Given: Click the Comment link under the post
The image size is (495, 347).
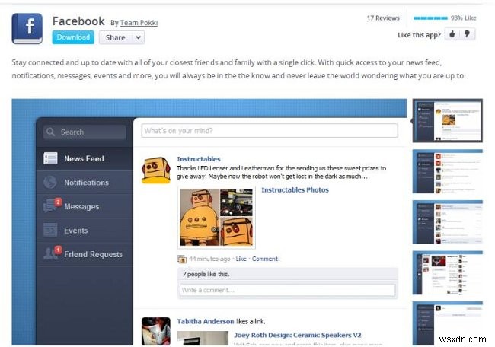Looking at the screenshot, I should tap(265, 259).
